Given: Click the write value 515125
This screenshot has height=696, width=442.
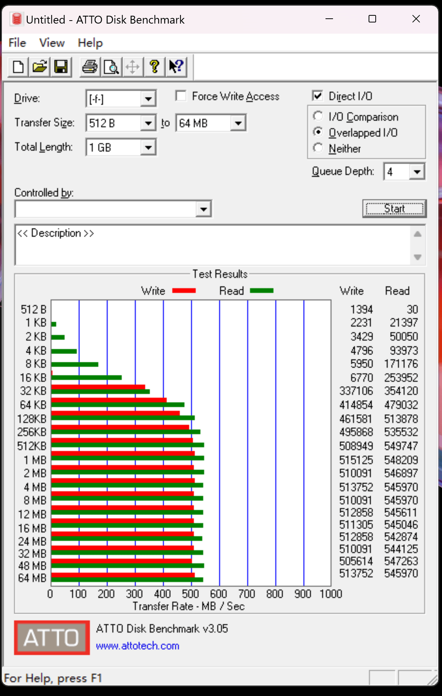Looking at the screenshot, I should point(356,460).
